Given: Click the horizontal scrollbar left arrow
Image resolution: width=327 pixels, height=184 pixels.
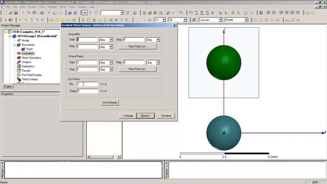Looking at the screenshot, I should click(88, 157).
